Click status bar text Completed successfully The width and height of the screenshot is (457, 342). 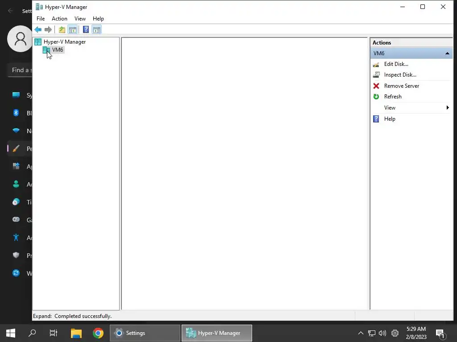point(83,316)
